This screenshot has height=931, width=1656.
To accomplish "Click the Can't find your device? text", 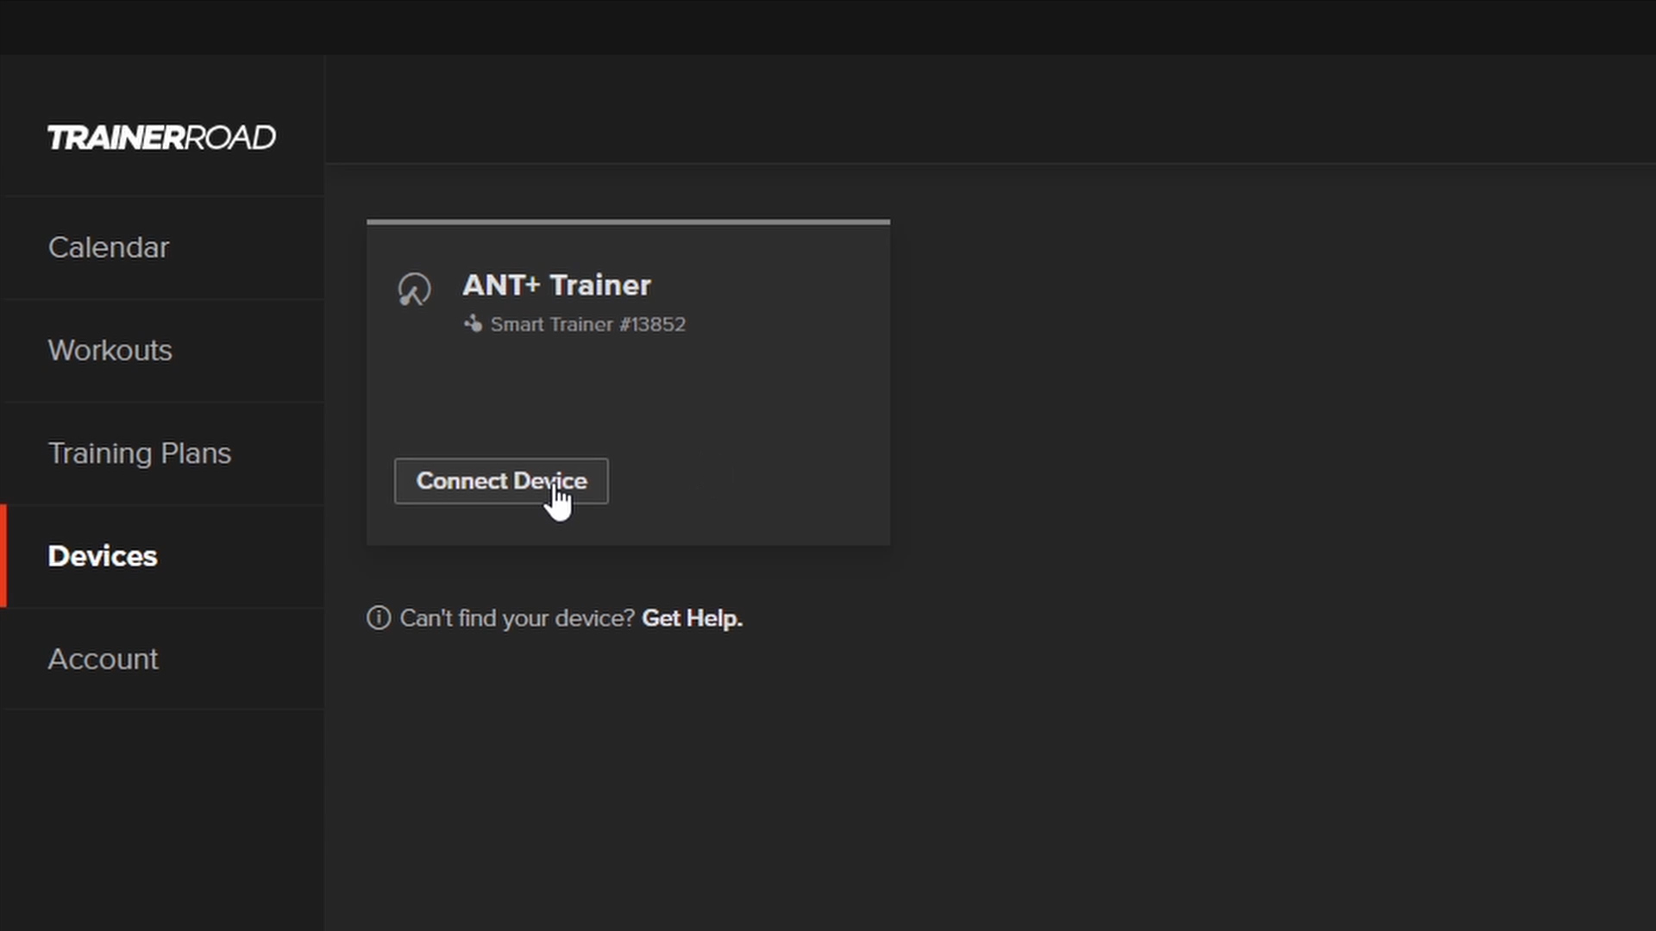I will pos(517,618).
